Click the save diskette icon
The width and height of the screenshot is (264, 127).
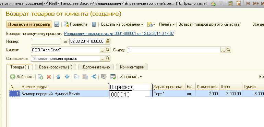click(x=57, y=24)
